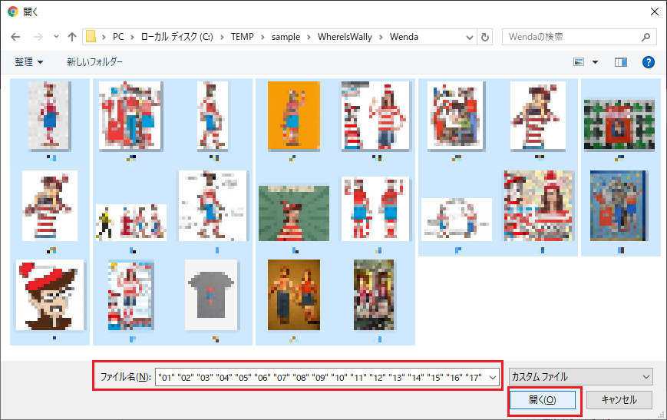Image resolution: width=667 pixels, height=420 pixels.
Task: Expand the address bar history dropdown
Action: 470,37
